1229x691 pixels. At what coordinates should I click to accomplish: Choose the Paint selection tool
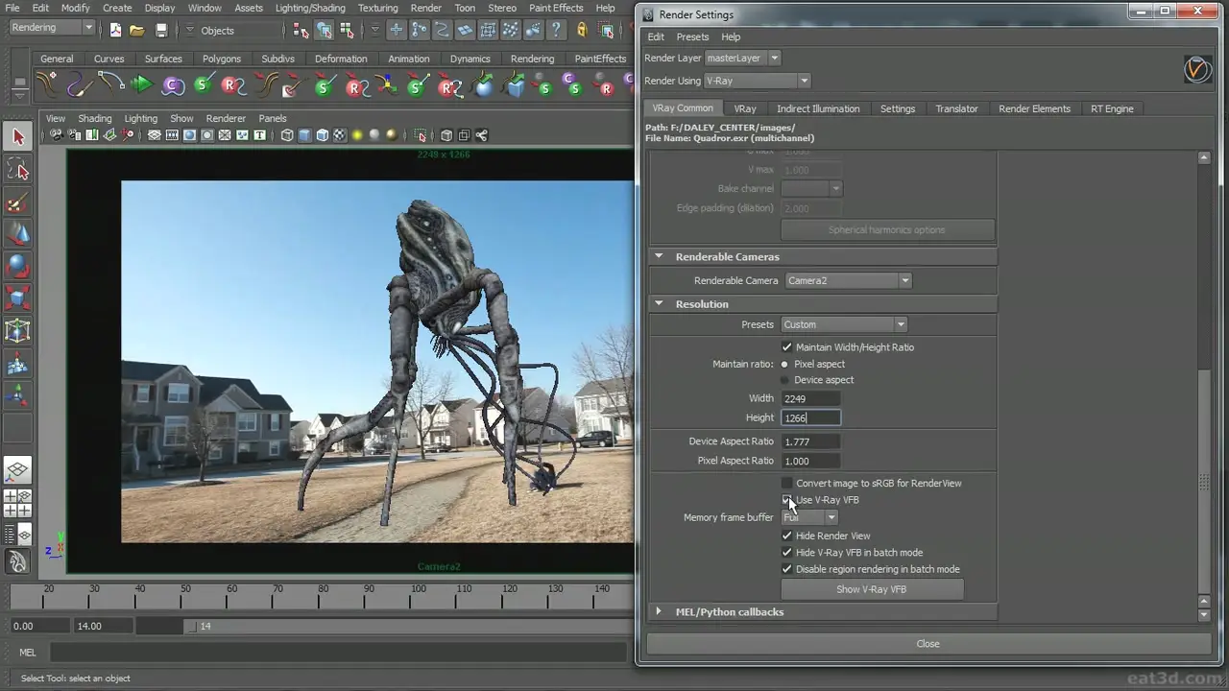pyautogui.click(x=17, y=203)
